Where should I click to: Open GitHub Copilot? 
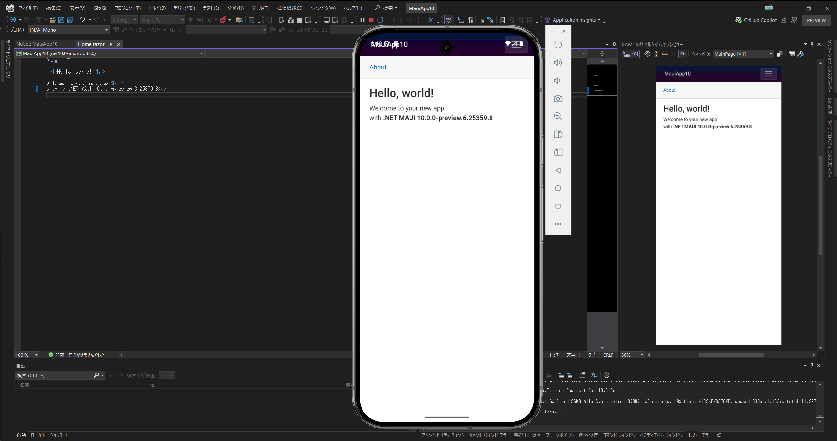[x=756, y=20]
